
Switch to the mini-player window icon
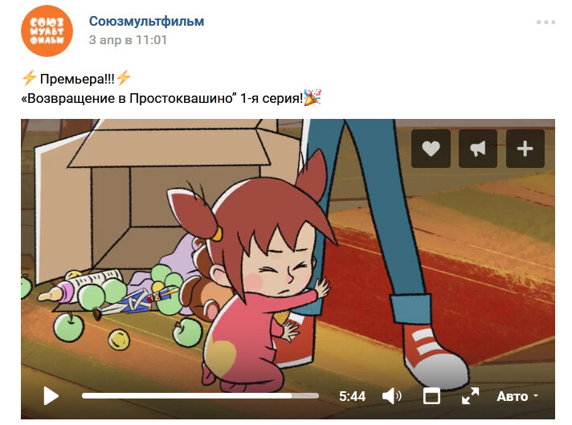coord(431,396)
